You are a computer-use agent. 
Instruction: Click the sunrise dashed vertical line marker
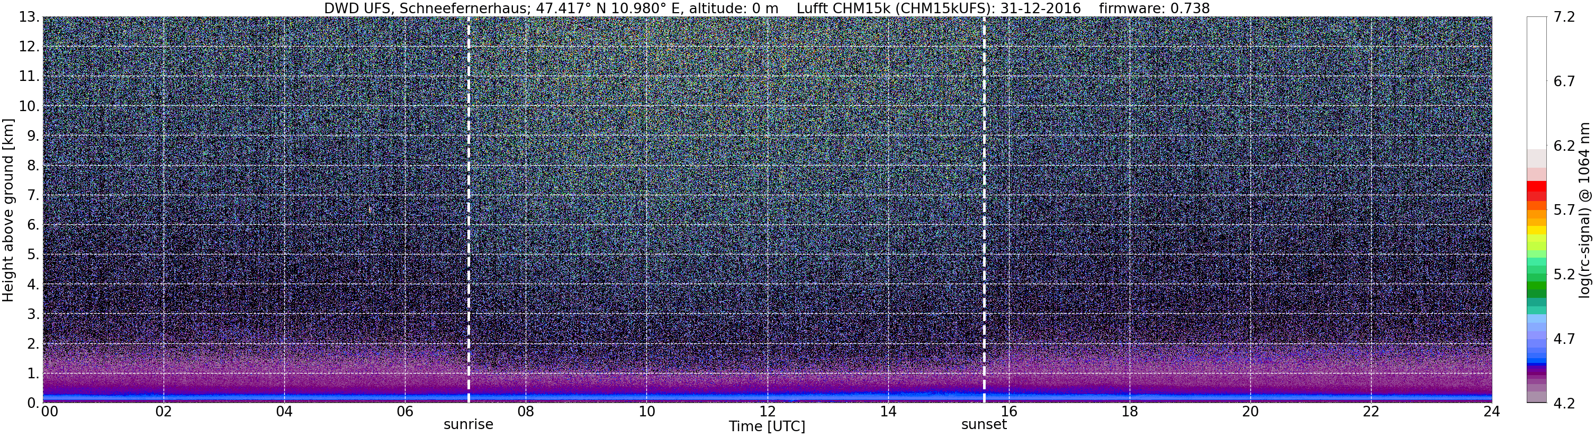point(468,210)
